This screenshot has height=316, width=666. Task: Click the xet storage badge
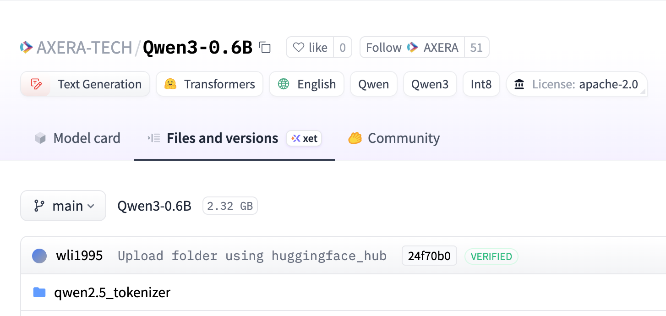(x=304, y=138)
